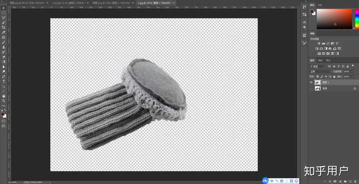Image resolution: width=359 pixels, height=184 pixels.
Task: Add a Vibrance adjustment layer
Action: (x=337, y=43)
